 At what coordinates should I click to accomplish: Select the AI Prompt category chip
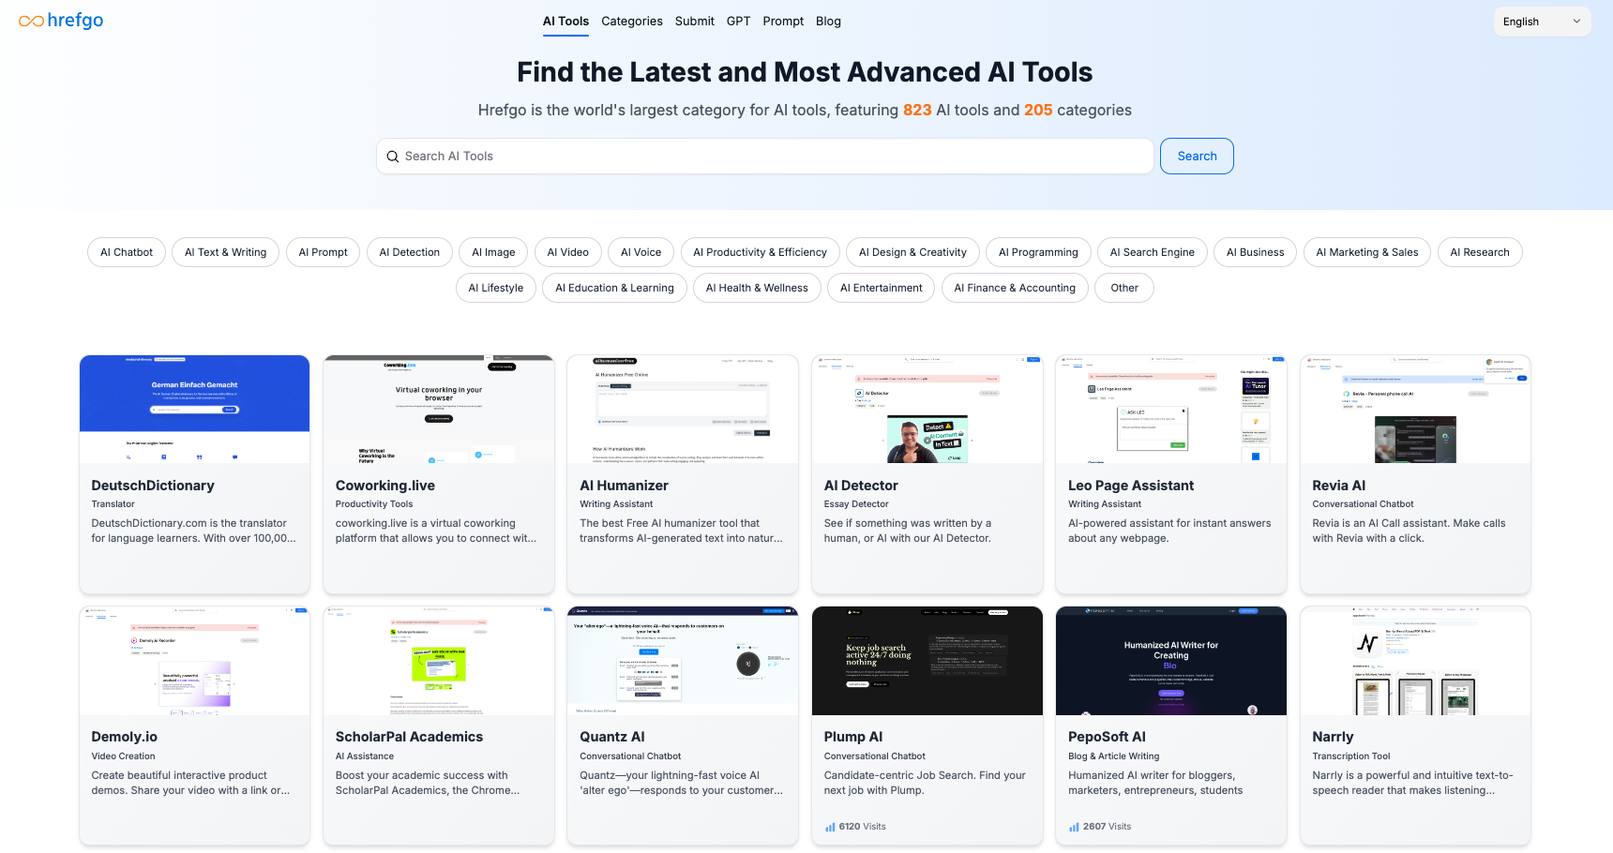[x=323, y=252]
